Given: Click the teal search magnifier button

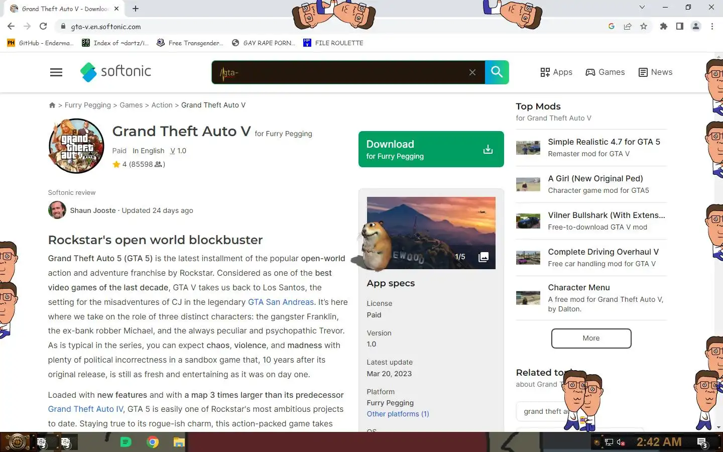Looking at the screenshot, I should pyautogui.click(x=497, y=72).
